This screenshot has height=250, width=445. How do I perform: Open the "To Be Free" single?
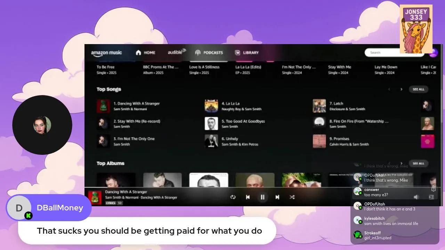click(x=106, y=67)
